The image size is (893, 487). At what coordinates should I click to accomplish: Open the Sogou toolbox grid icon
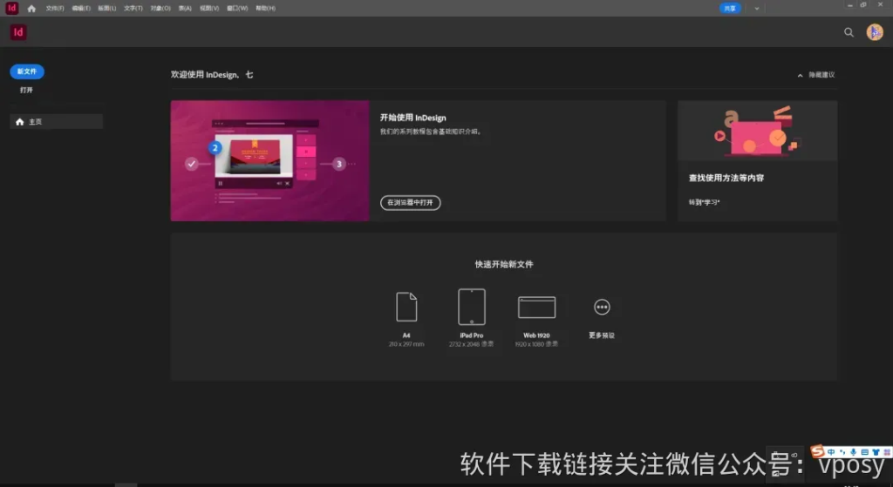point(887,452)
